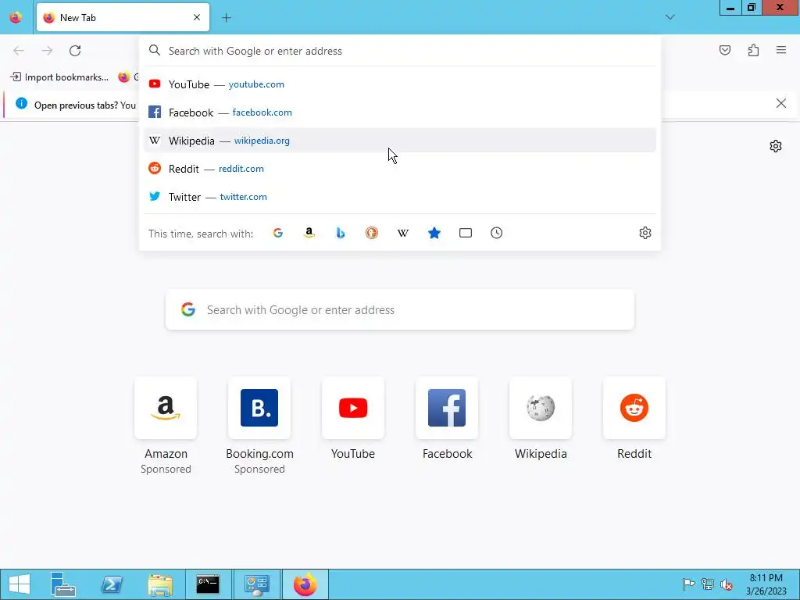Open YouTube suggestion youtube.com
The width and height of the screenshot is (800, 600).
pos(400,84)
